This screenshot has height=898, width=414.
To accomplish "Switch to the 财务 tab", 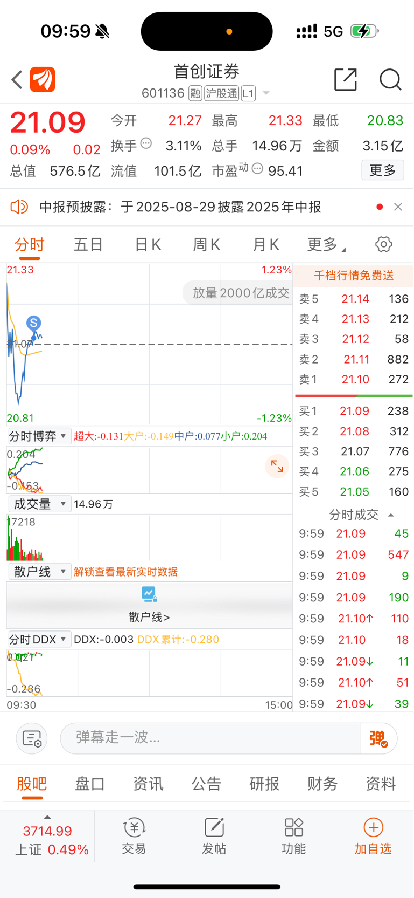I will 322,784.
